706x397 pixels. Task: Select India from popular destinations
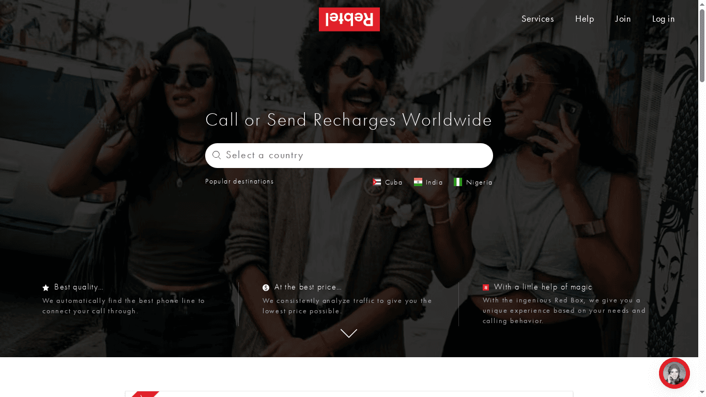pos(434,182)
